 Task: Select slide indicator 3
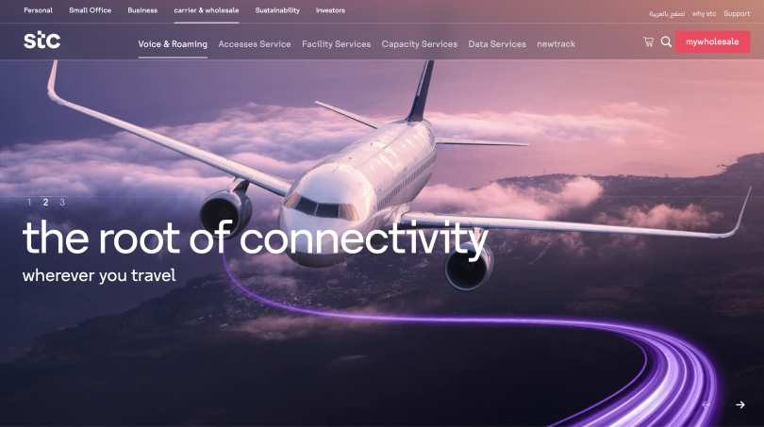(x=62, y=202)
